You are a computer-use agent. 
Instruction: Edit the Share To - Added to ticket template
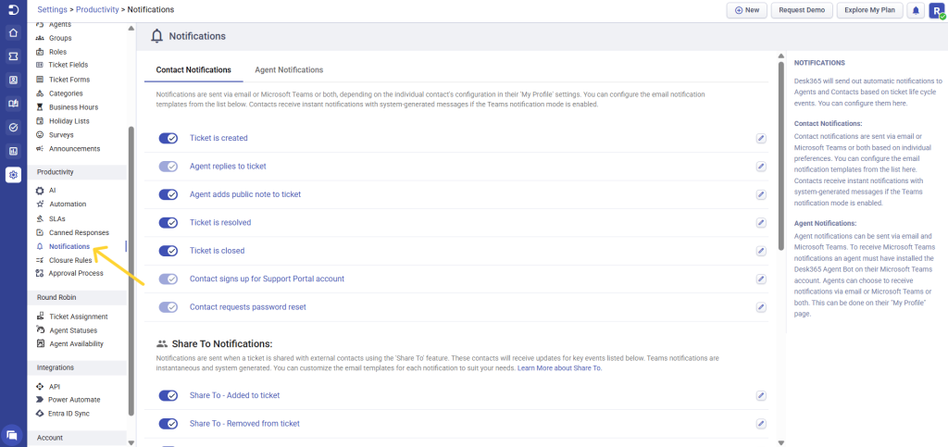761,396
